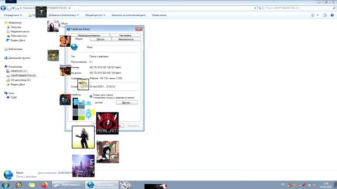The width and height of the screenshot is (337, 189).
Task: Switch to the Общие tab
Action: point(78,39)
